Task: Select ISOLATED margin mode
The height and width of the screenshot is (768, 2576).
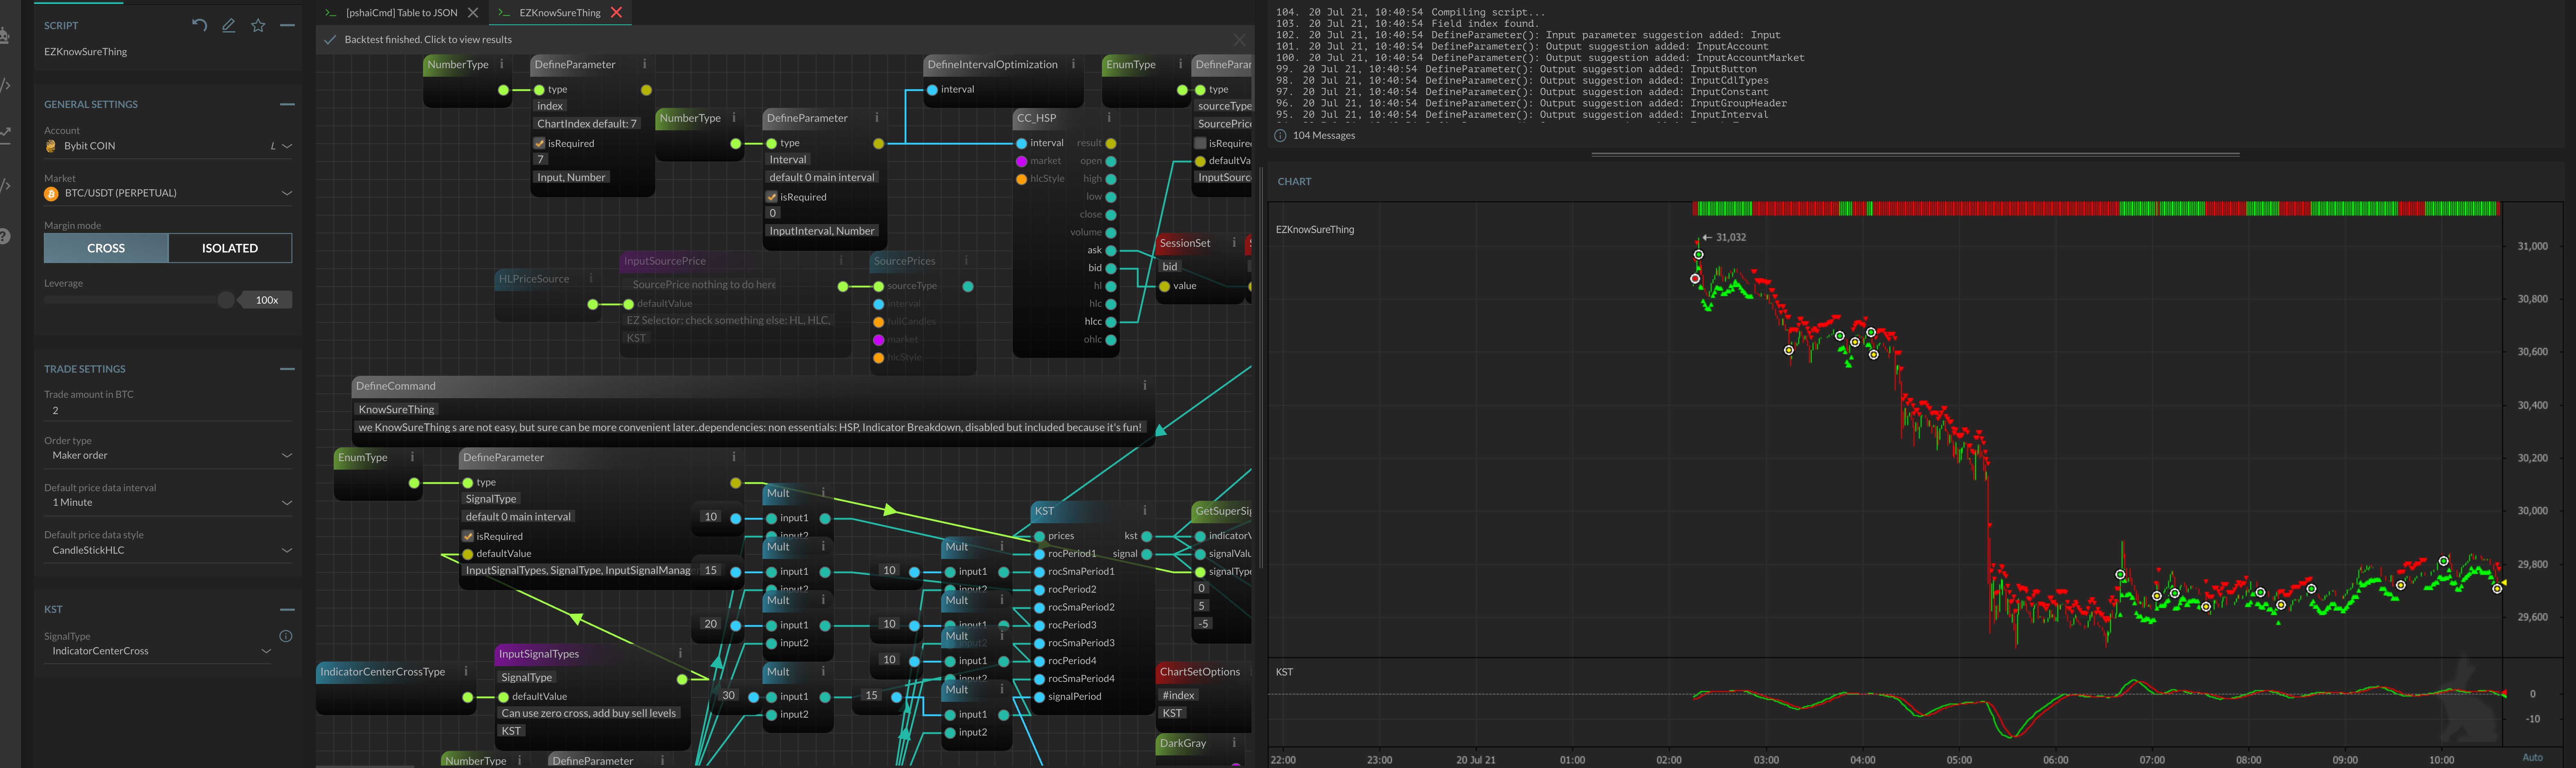Action: click(x=230, y=248)
